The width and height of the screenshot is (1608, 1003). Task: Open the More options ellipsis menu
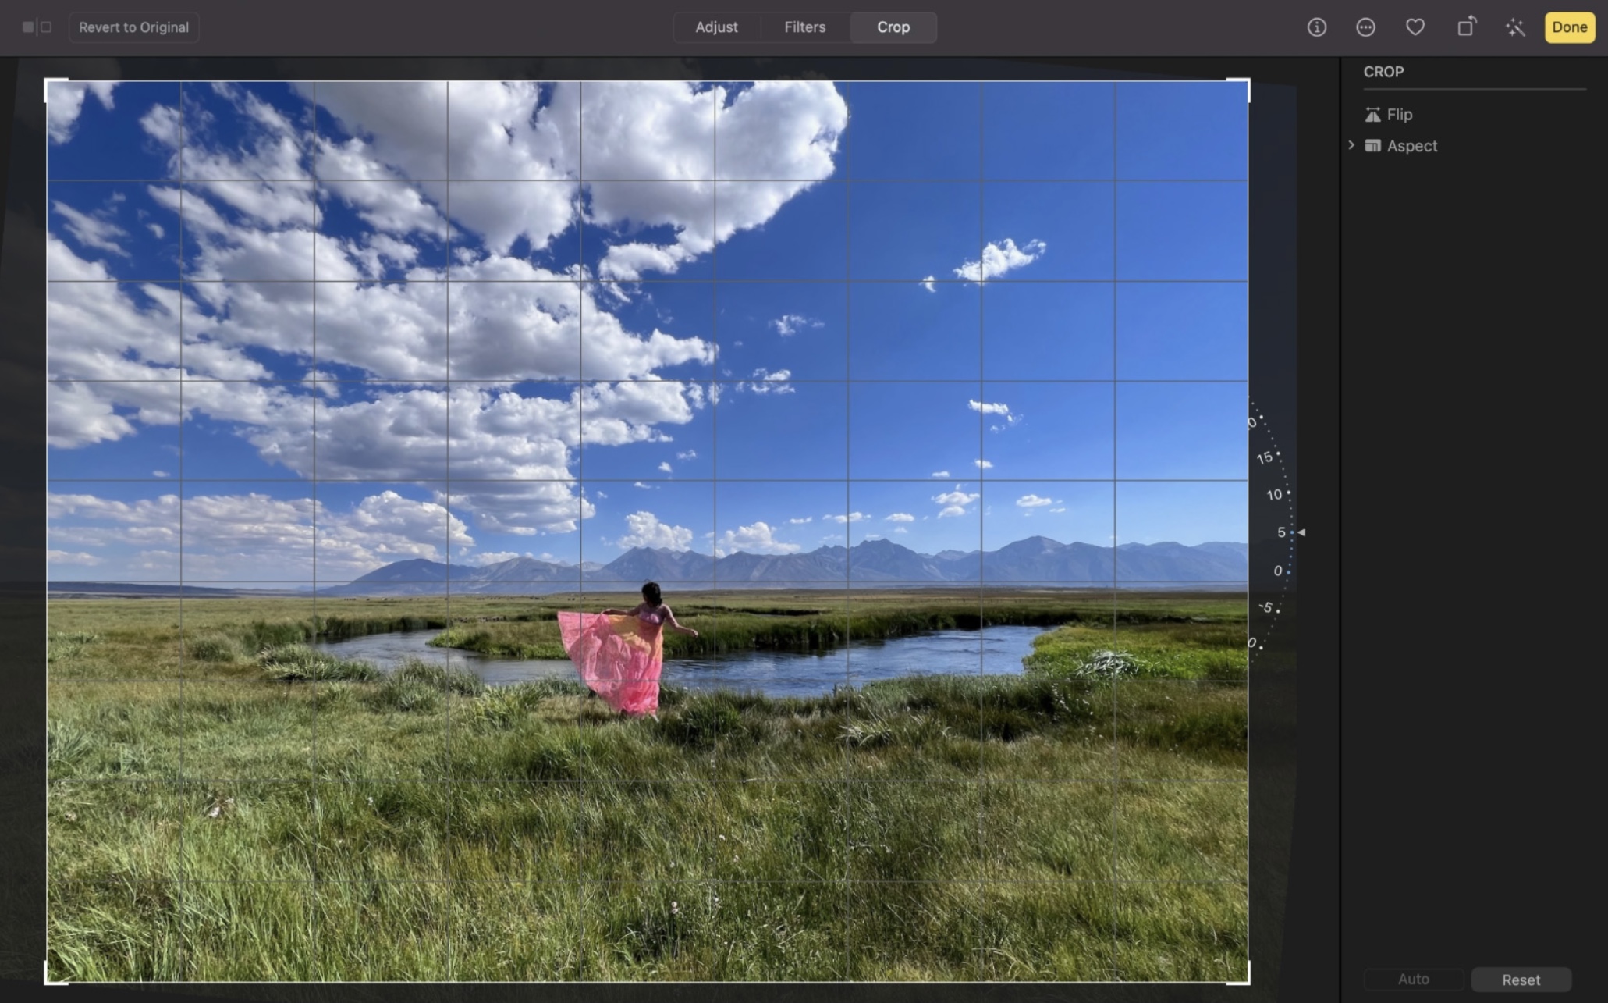[x=1365, y=27]
